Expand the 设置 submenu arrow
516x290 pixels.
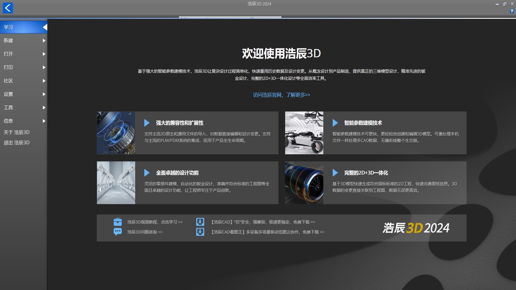coord(44,94)
